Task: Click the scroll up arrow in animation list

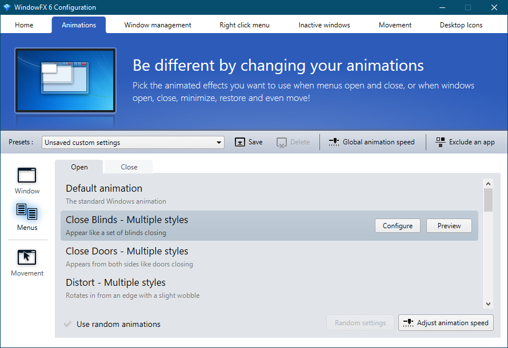Action: tap(488, 184)
